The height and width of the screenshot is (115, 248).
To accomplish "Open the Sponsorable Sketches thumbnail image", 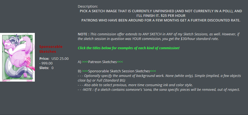I will 19,57.
